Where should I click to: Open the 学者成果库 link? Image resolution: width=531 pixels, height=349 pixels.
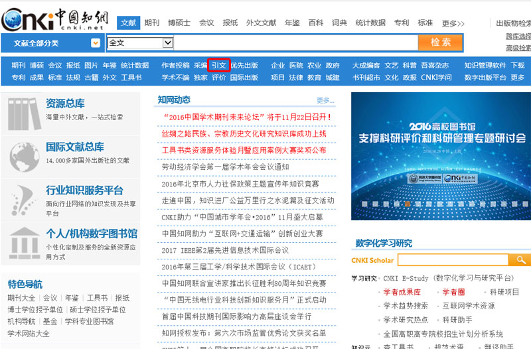coord(402,292)
